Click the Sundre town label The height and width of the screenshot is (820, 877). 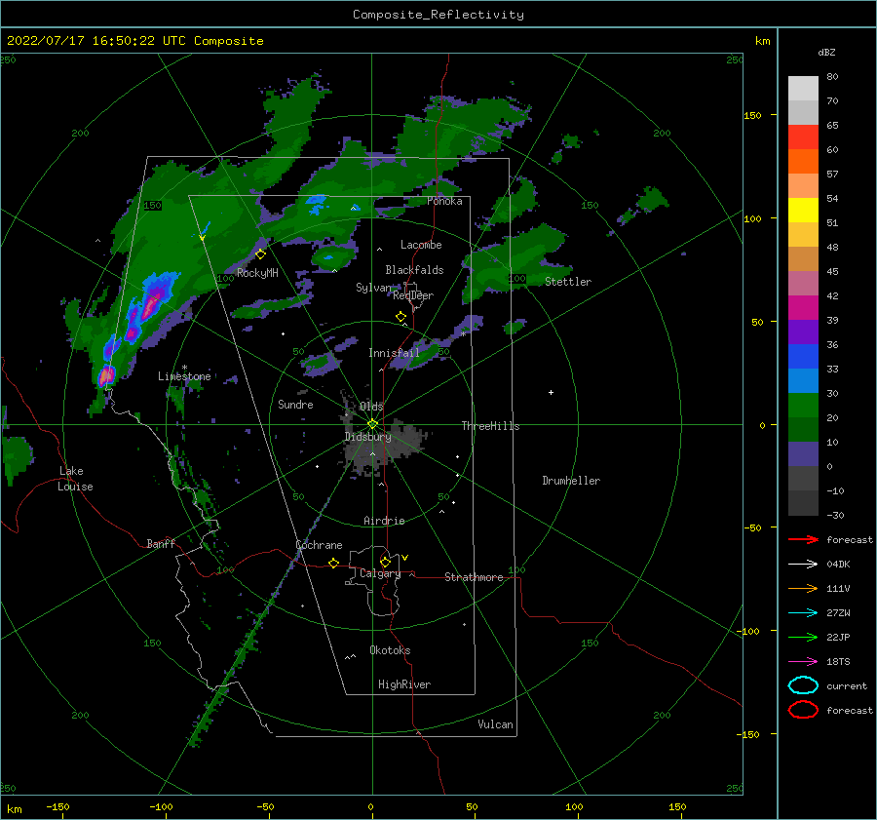pos(295,404)
